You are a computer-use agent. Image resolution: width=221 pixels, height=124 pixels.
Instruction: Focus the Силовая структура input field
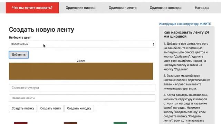pyautogui.click(x=82, y=87)
